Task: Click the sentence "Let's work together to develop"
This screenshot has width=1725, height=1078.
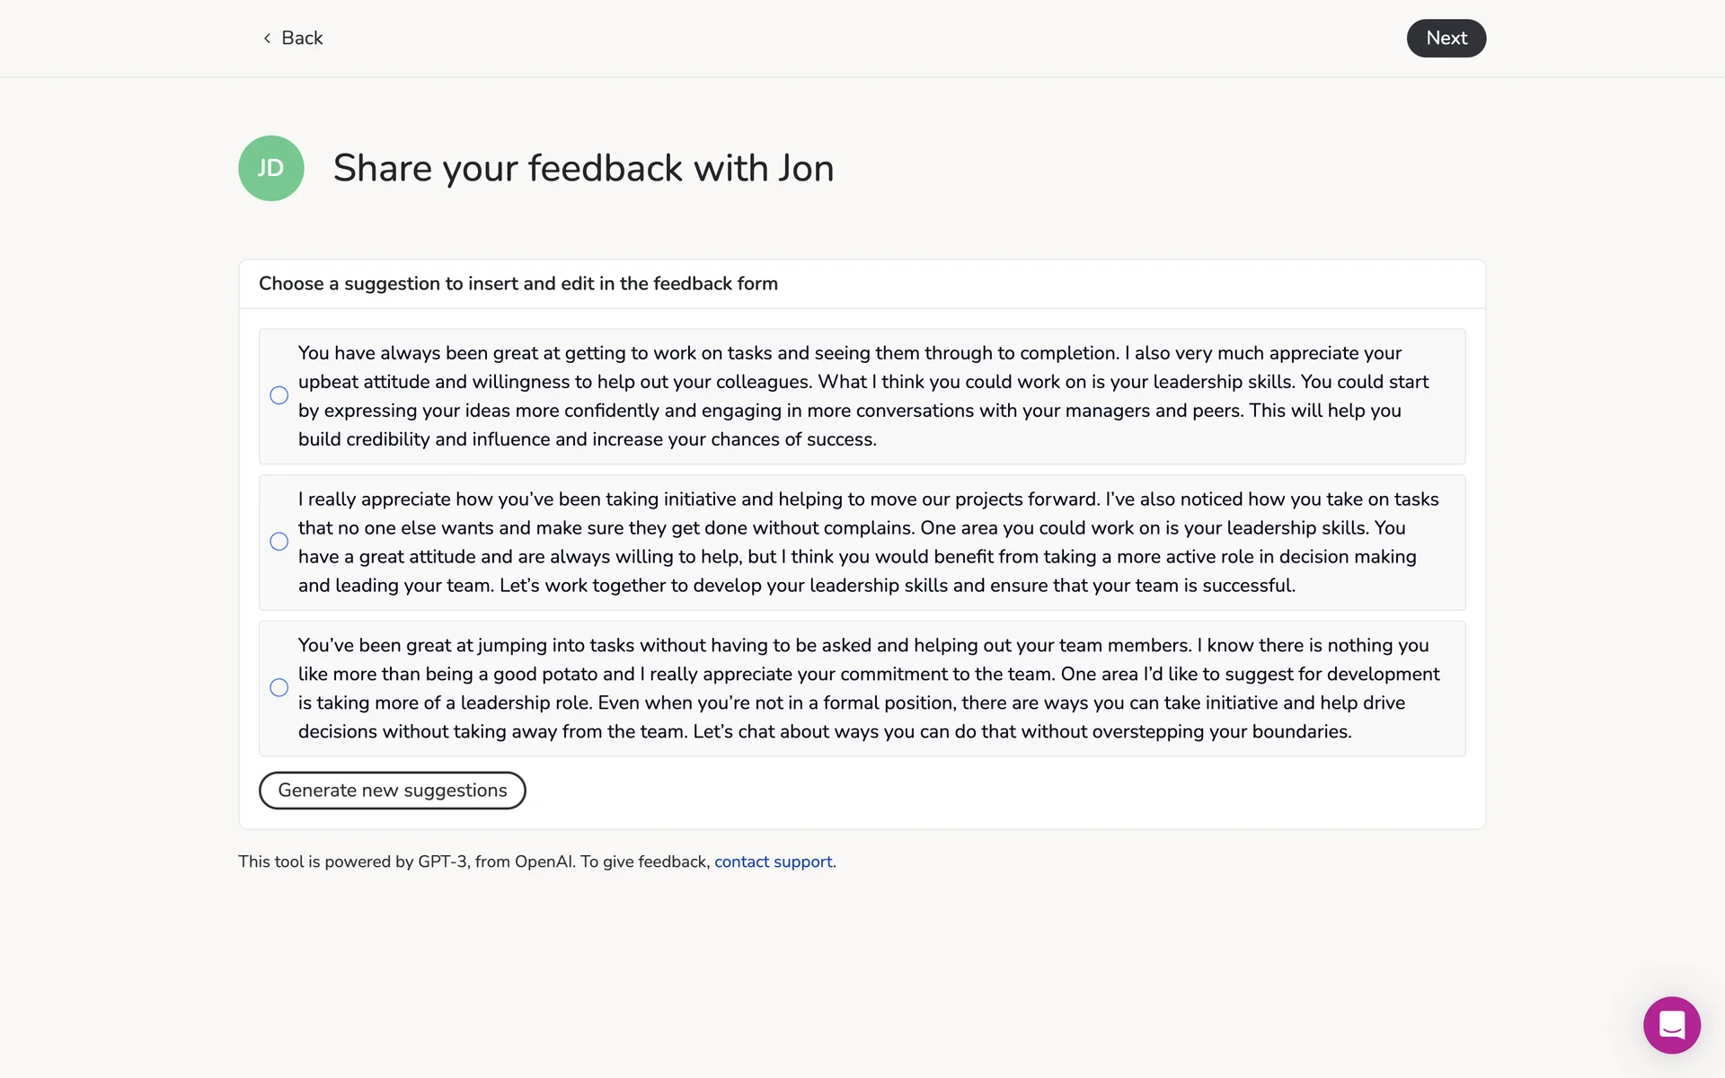Action: (x=897, y=586)
